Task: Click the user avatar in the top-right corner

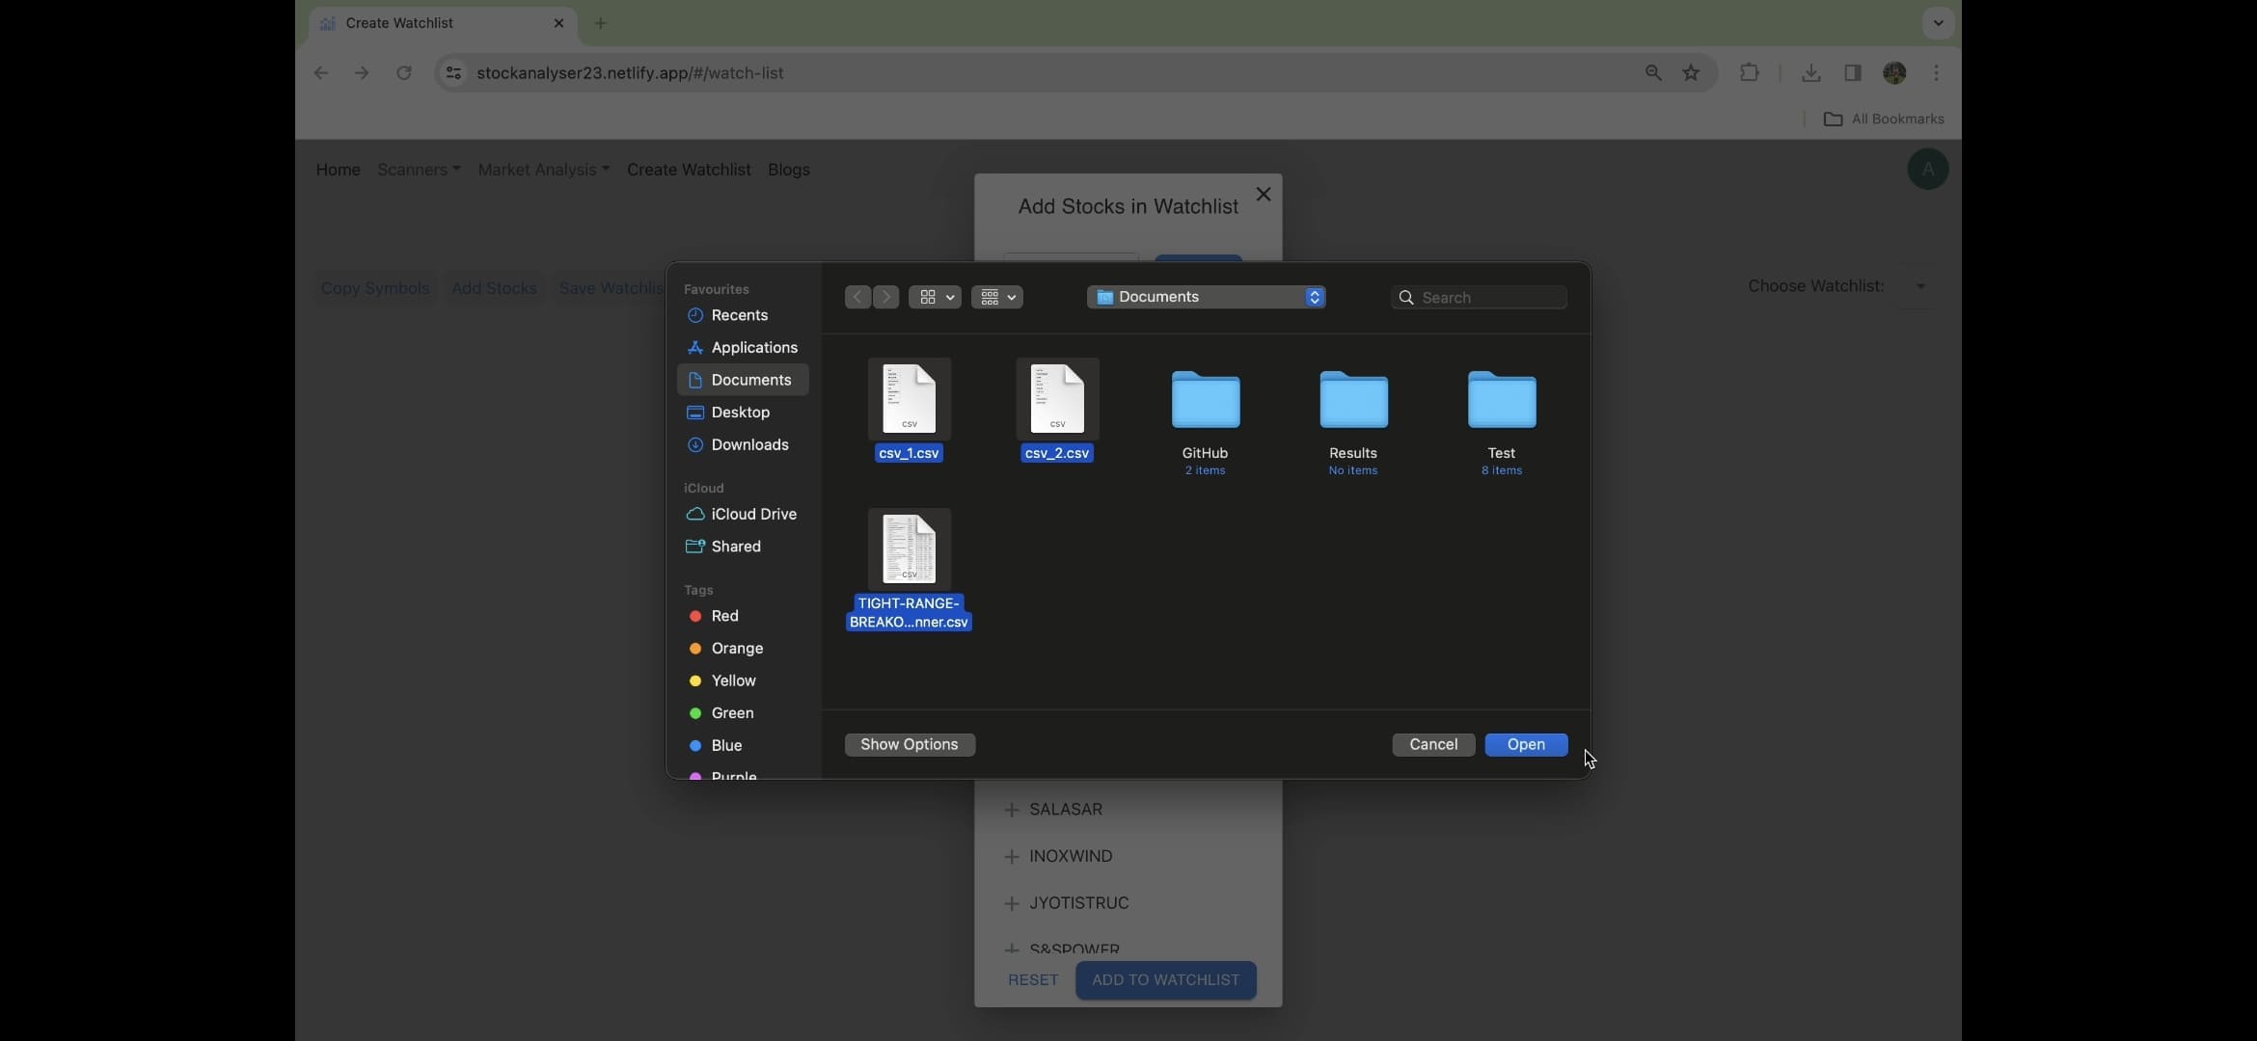Action: click(1926, 169)
